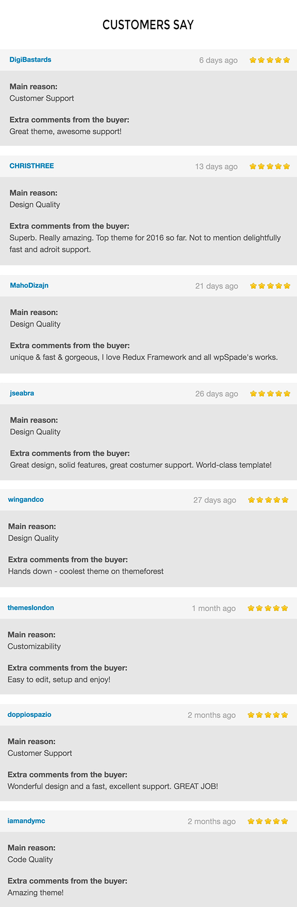Image resolution: width=297 pixels, height=907 pixels.
Task: Visit MahoDizajn user profile
Action: 29,285
